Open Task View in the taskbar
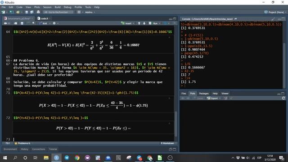 click(x=35, y=157)
